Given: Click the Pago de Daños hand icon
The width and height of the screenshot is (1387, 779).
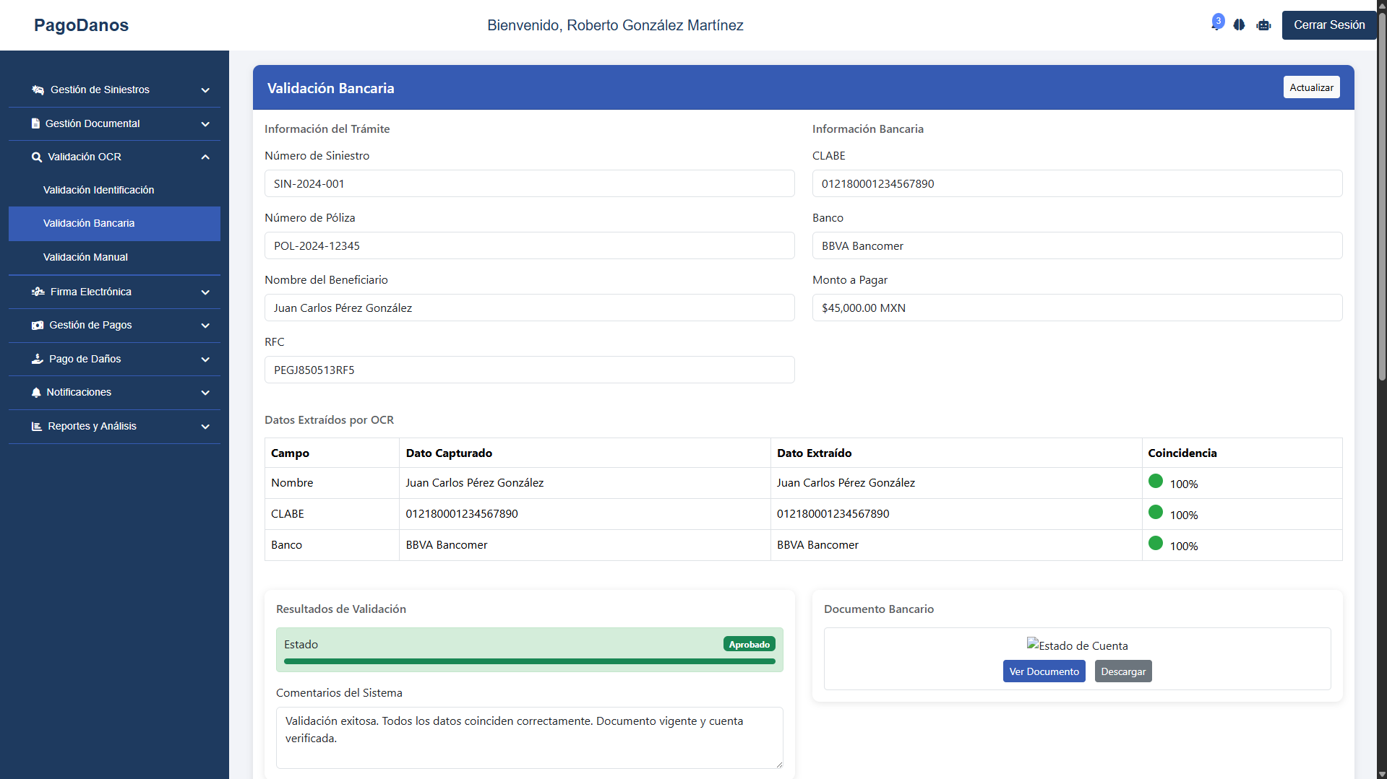Looking at the screenshot, I should tap(38, 359).
